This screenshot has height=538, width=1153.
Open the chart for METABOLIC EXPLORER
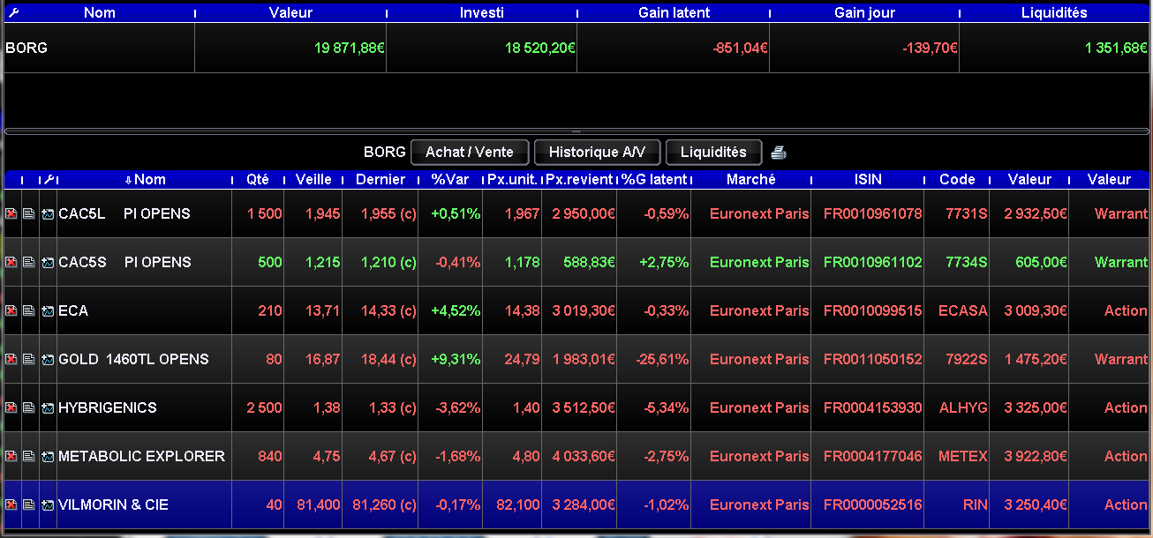(x=48, y=456)
